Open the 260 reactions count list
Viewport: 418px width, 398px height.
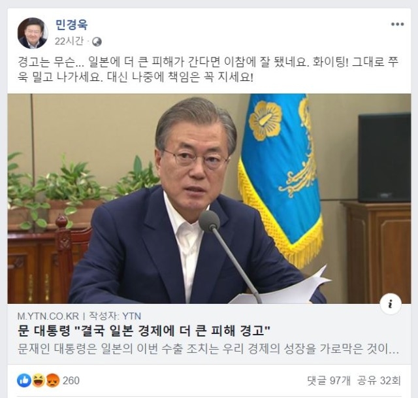pyautogui.click(x=71, y=380)
